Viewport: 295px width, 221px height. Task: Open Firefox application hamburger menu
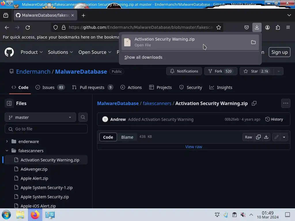pos(288,27)
